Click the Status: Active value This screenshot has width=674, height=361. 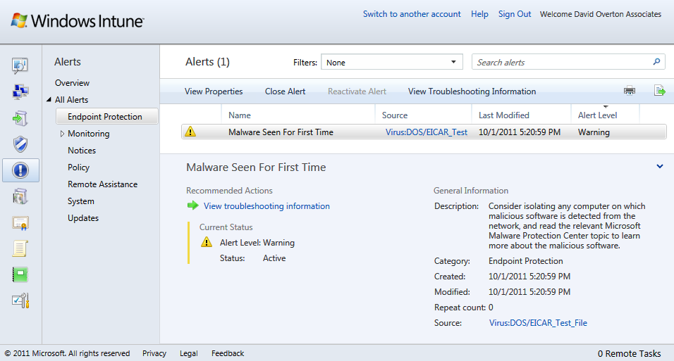tap(274, 258)
